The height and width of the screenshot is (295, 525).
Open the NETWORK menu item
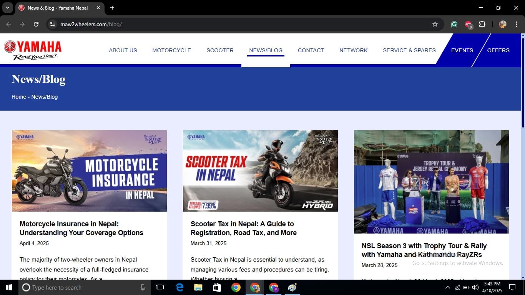click(x=354, y=50)
